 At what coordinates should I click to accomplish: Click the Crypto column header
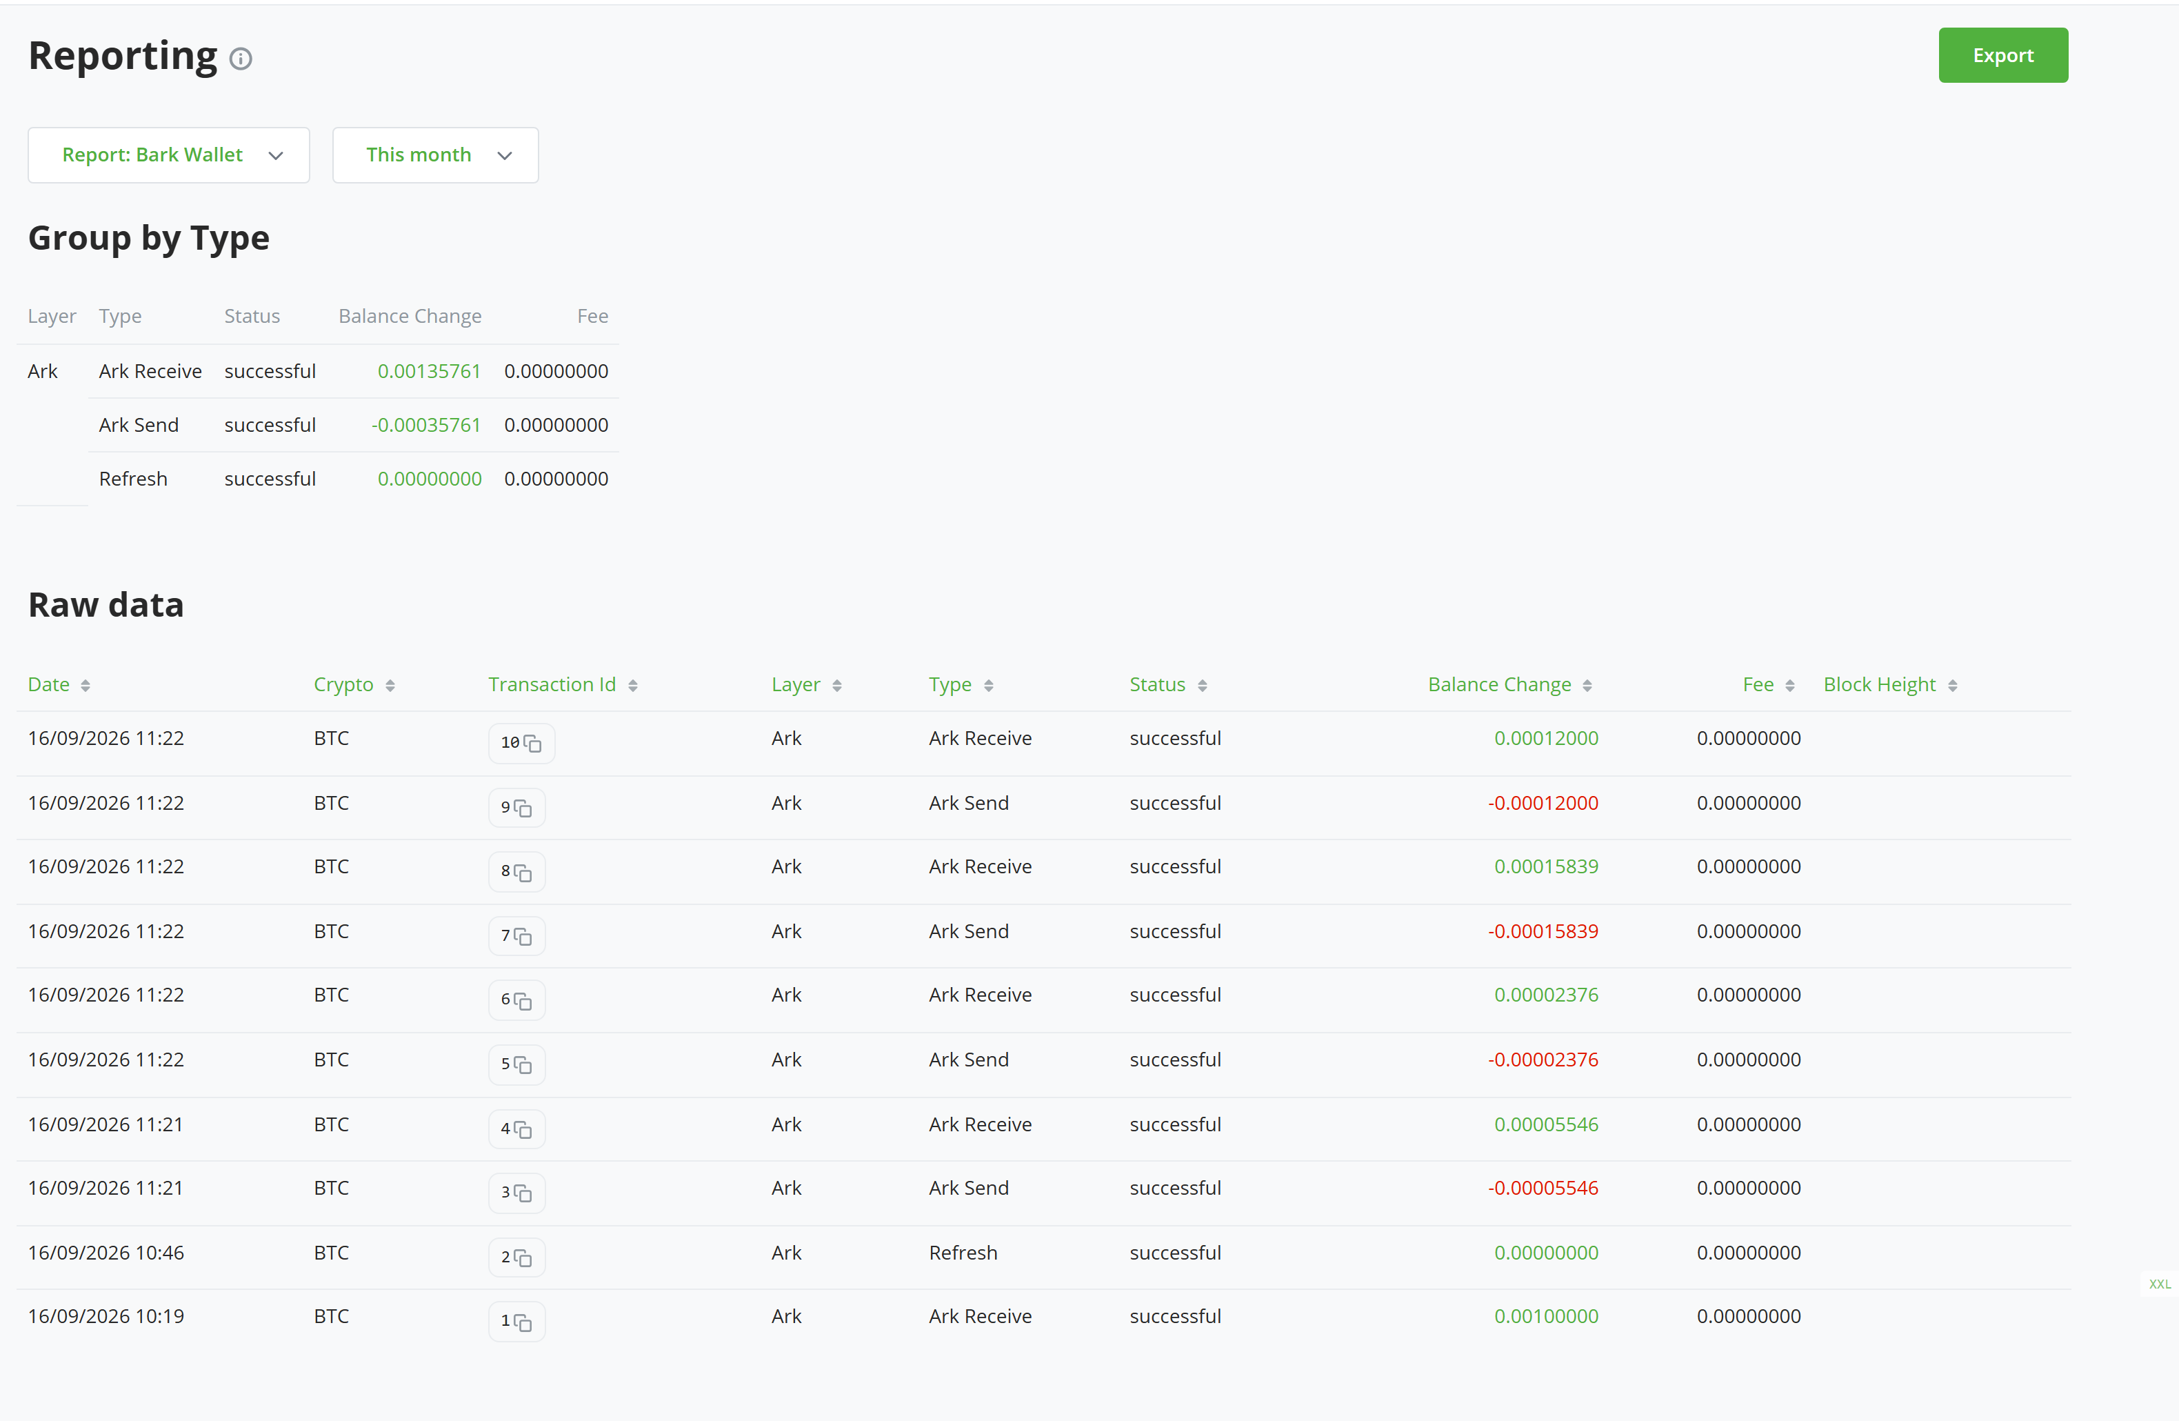[343, 685]
